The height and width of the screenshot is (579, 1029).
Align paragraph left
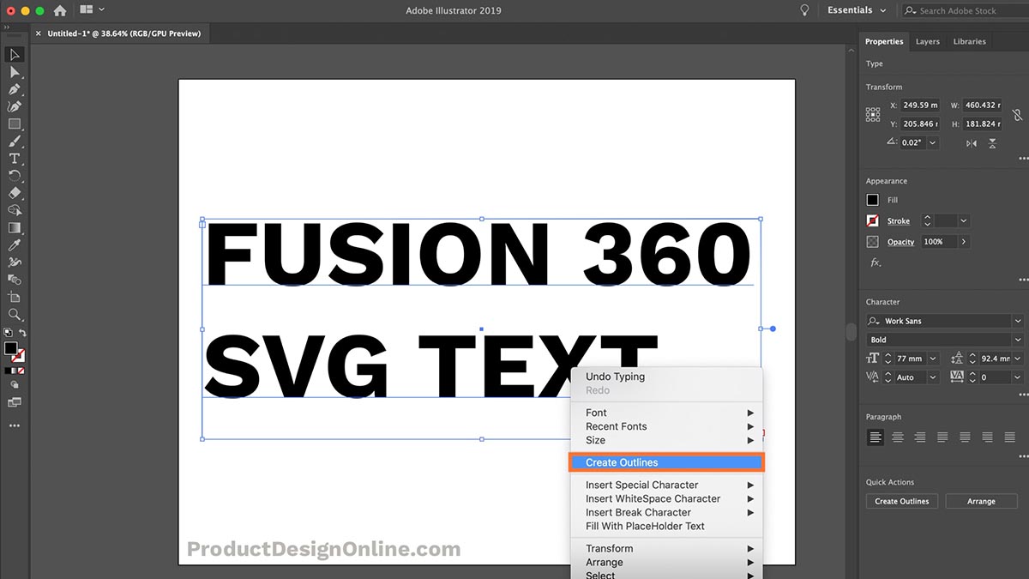(x=875, y=437)
